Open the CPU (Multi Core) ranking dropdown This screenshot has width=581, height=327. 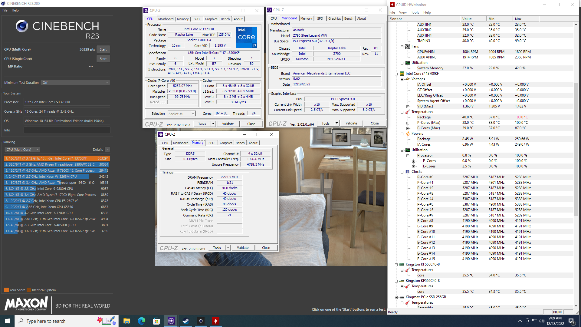[x=22, y=150]
